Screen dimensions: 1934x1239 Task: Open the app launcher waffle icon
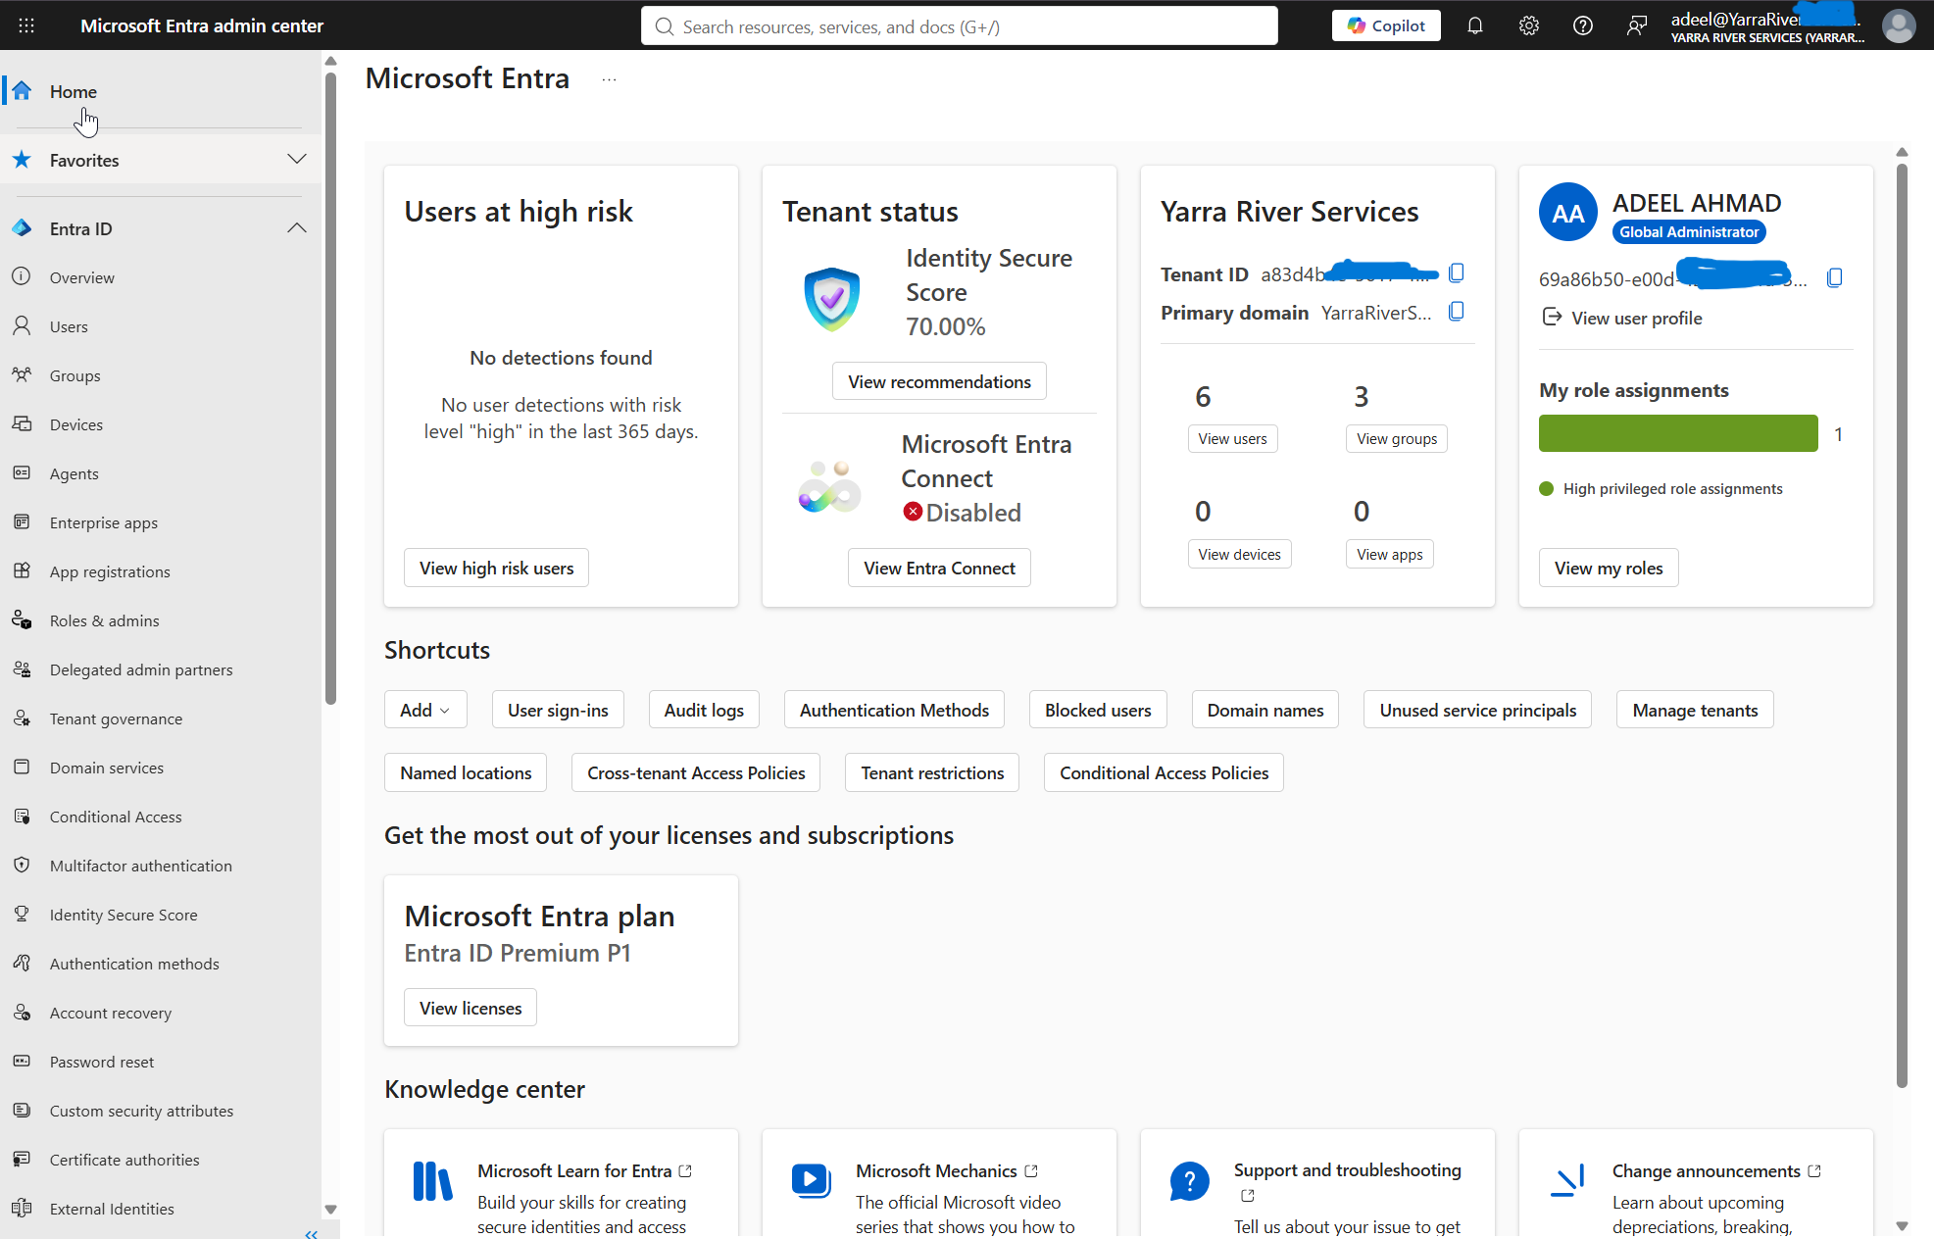point(26,26)
